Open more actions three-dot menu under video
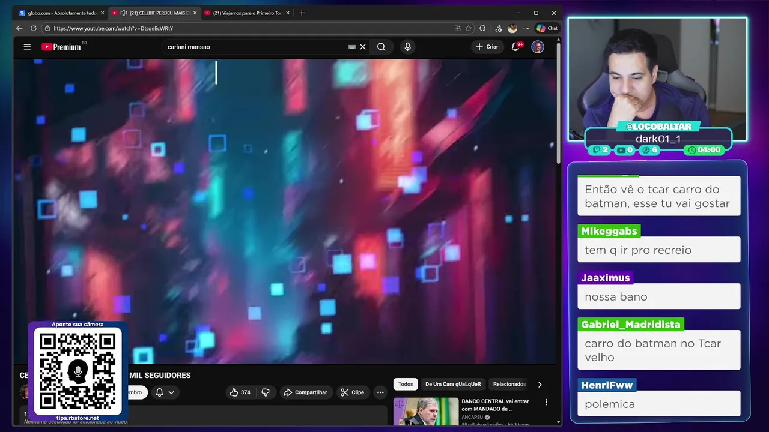 (x=380, y=392)
